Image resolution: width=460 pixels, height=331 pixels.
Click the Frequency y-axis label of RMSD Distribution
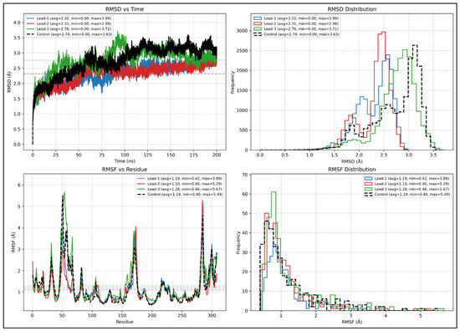233,83
